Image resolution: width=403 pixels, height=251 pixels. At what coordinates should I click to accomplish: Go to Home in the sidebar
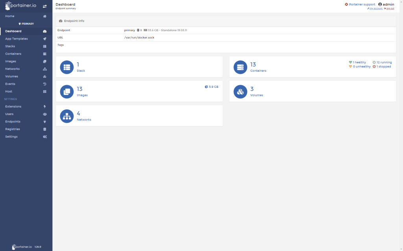click(x=10, y=16)
